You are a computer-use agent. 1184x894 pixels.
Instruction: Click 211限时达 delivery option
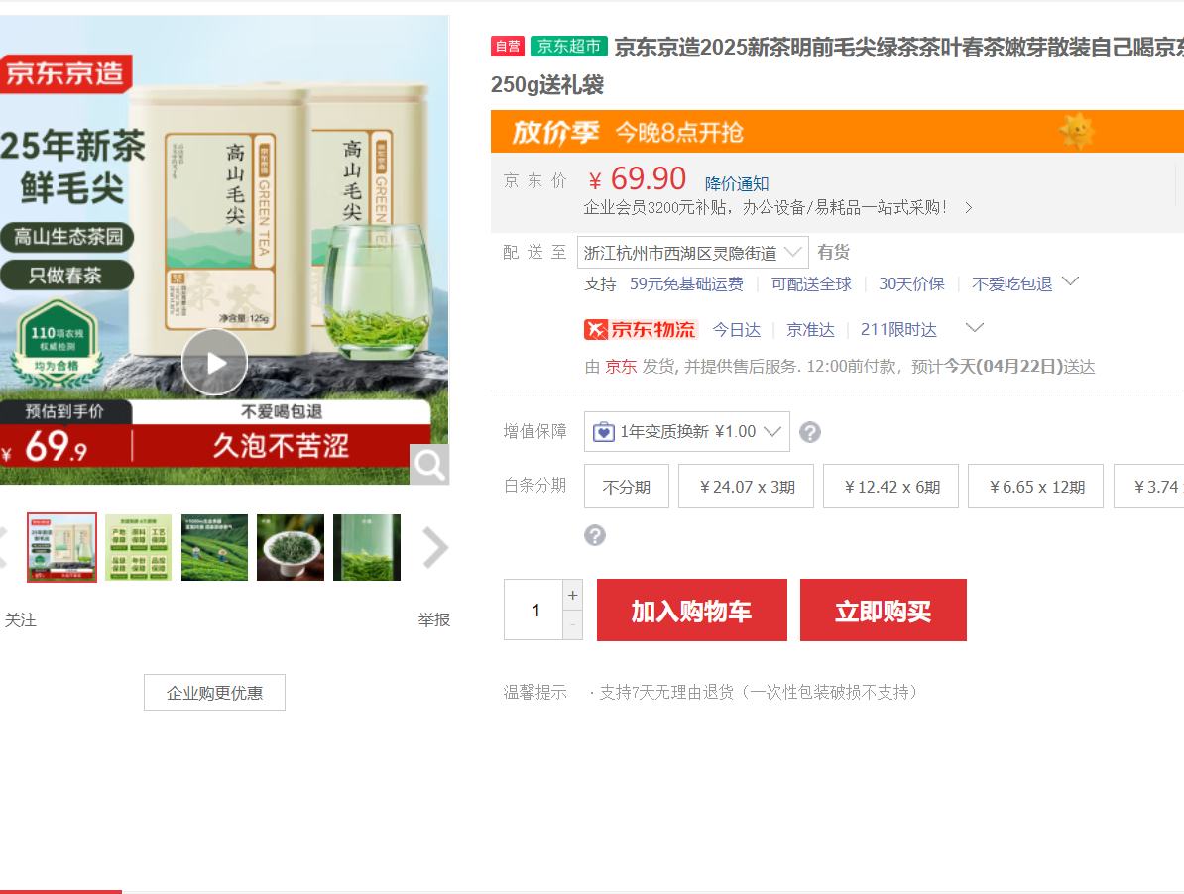pyautogui.click(x=898, y=330)
